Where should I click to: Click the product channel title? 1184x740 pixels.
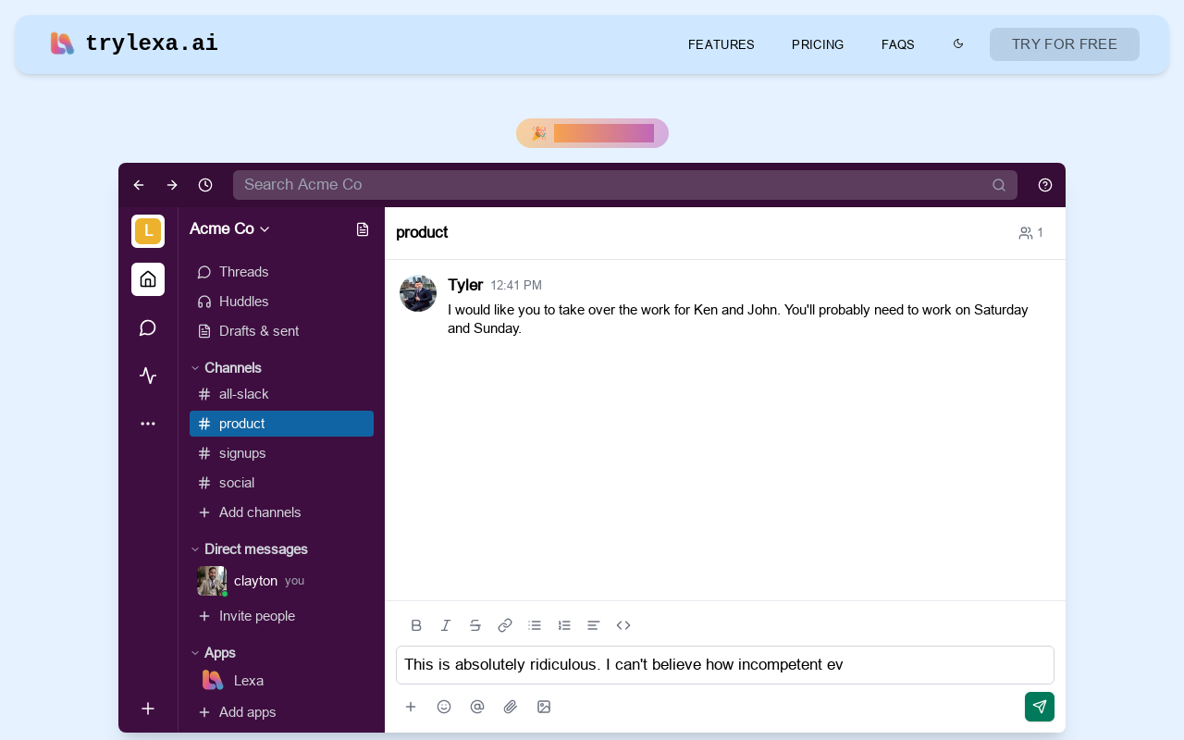click(422, 232)
